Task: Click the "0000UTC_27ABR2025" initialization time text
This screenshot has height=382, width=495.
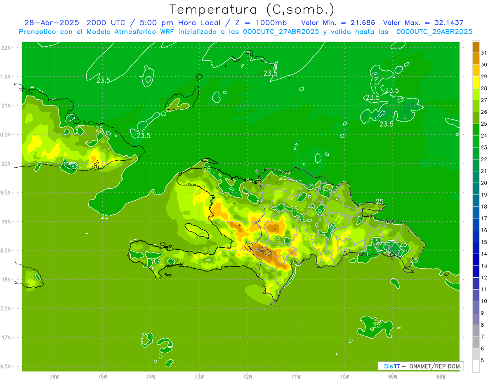Action: click(x=281, y=32)
